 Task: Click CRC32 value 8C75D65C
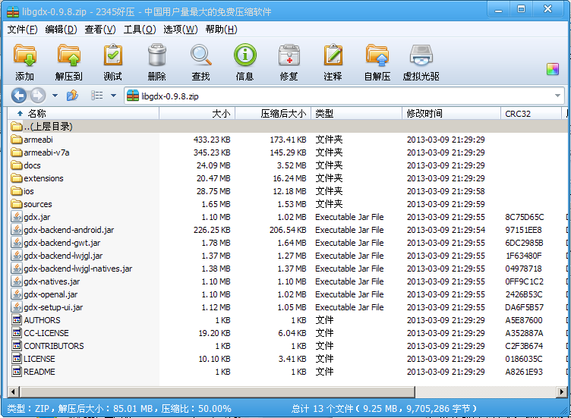[525, 217]
